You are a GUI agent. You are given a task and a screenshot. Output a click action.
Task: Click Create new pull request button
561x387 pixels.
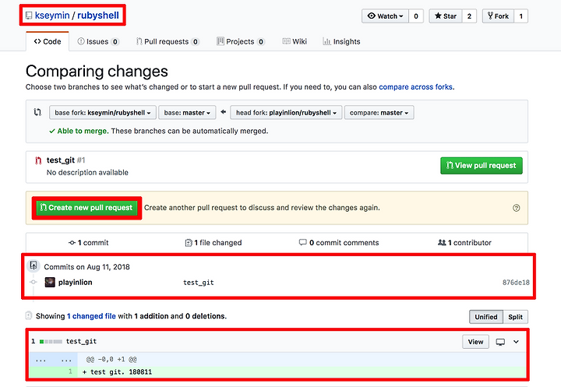[x=86, y=208]
